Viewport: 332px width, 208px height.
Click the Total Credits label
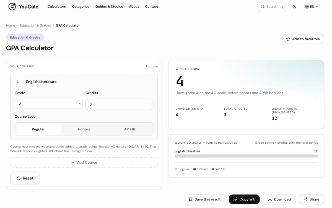(x=235, y=109)
